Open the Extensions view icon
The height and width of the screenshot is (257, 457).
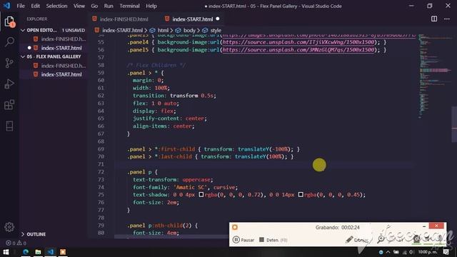[9, 105]
